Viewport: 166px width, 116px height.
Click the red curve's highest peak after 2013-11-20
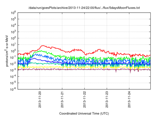click(x=43, y=46)
